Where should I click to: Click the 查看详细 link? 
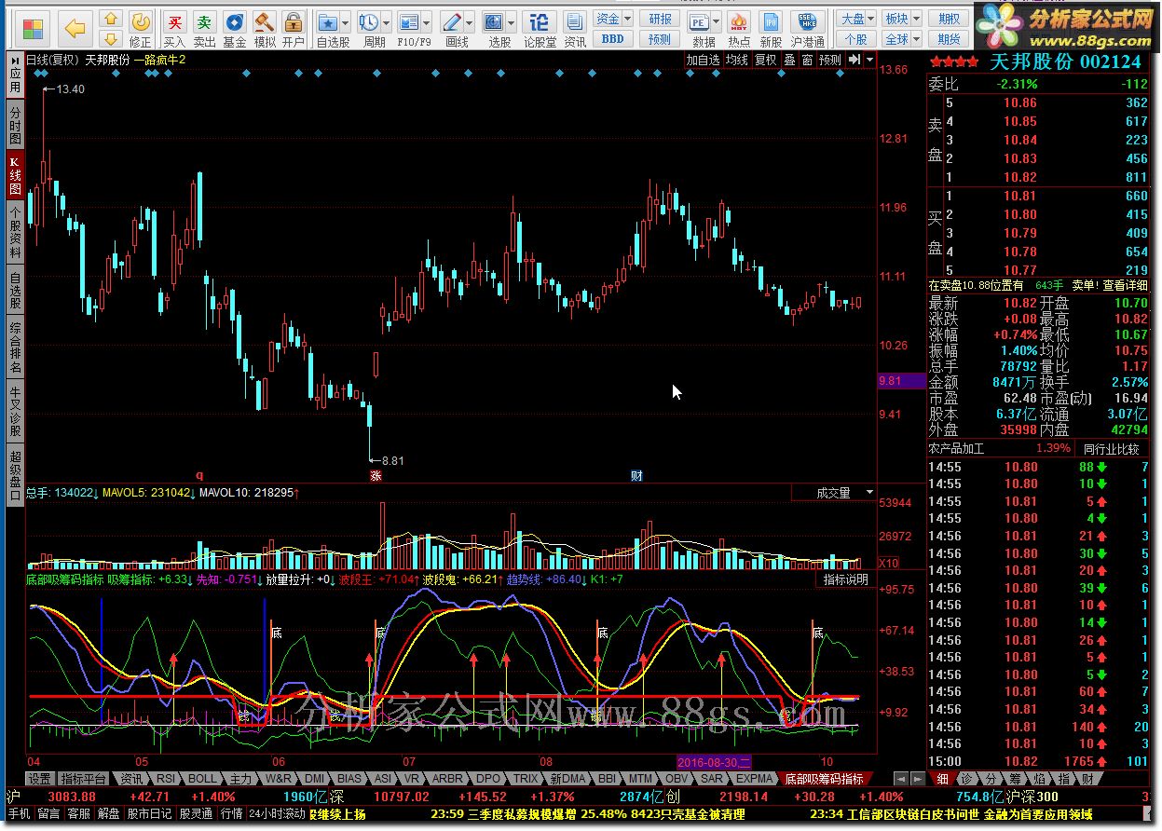(x=1124, y=285)
